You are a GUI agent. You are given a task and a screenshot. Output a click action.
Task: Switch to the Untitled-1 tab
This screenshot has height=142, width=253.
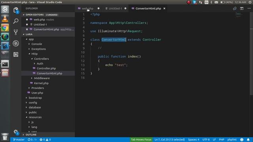click(115, 8)
